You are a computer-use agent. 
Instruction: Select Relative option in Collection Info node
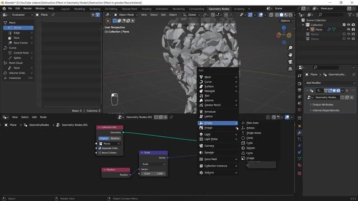point(115,138)
